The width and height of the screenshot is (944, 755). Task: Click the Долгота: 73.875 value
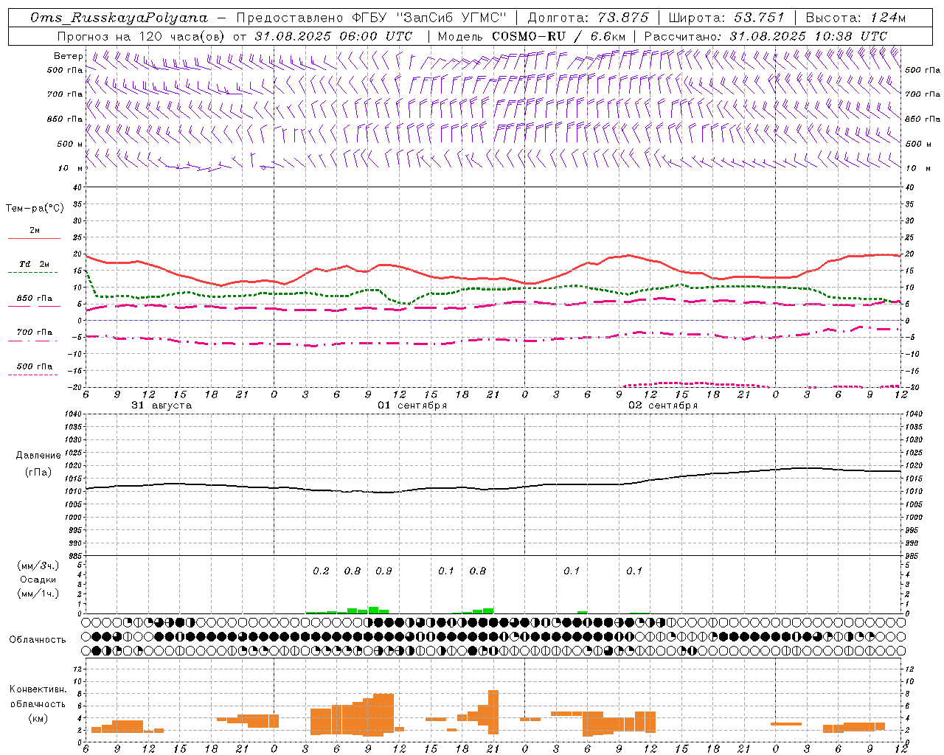coord(589,18)
